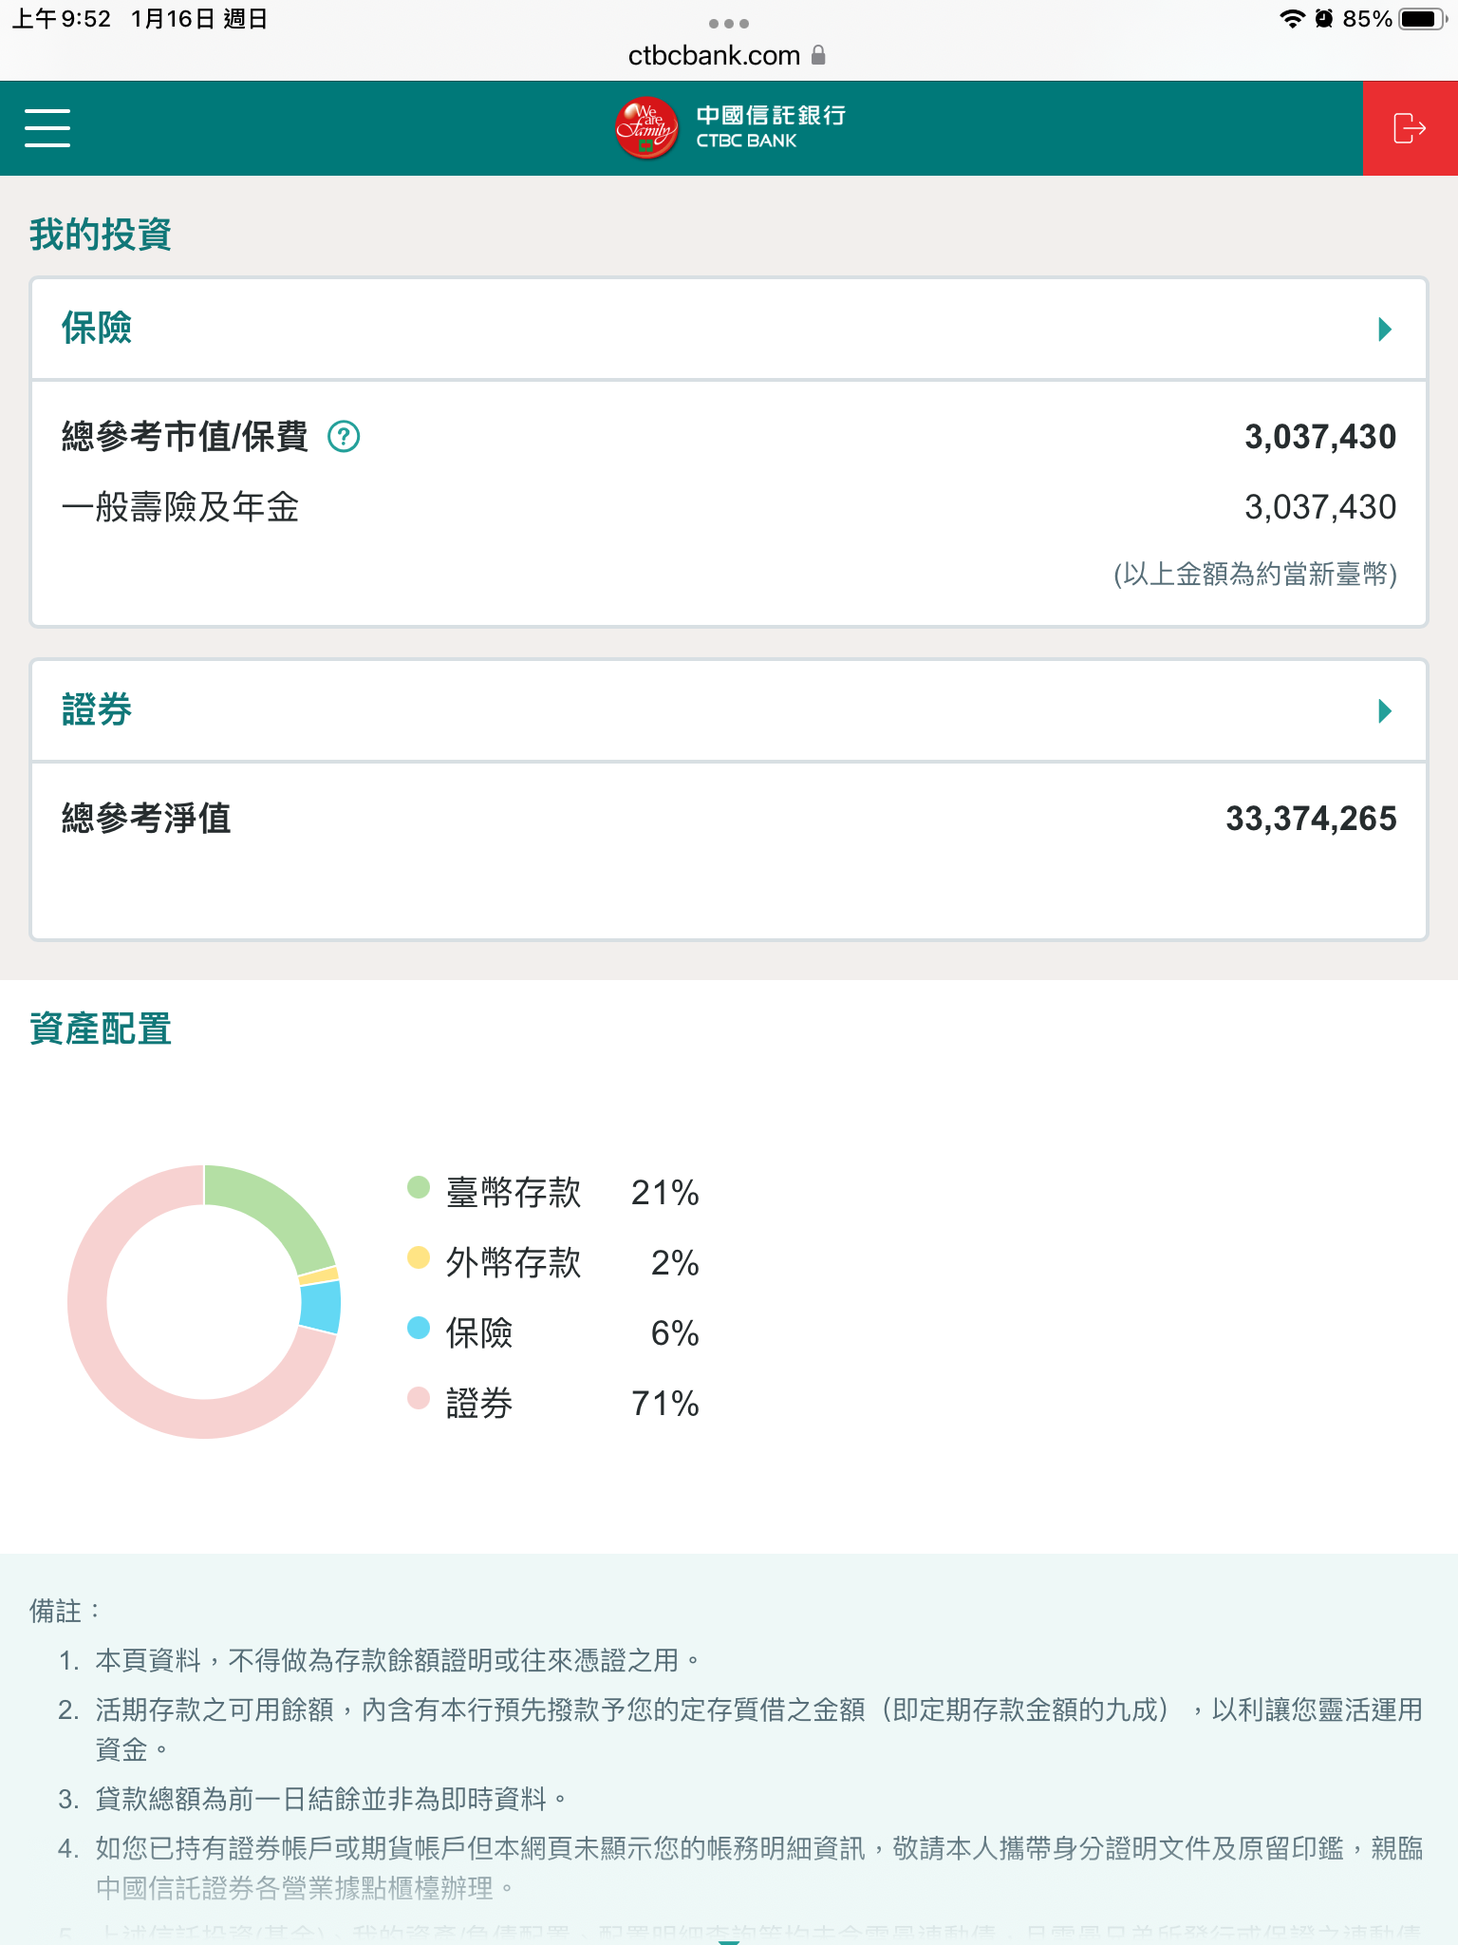Tap the three dots above address bar
This screenshot has width=1458, height=1945.
click(x=729, y=24)
